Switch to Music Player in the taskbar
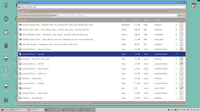The image size is (200, 112). coord(70,110)
